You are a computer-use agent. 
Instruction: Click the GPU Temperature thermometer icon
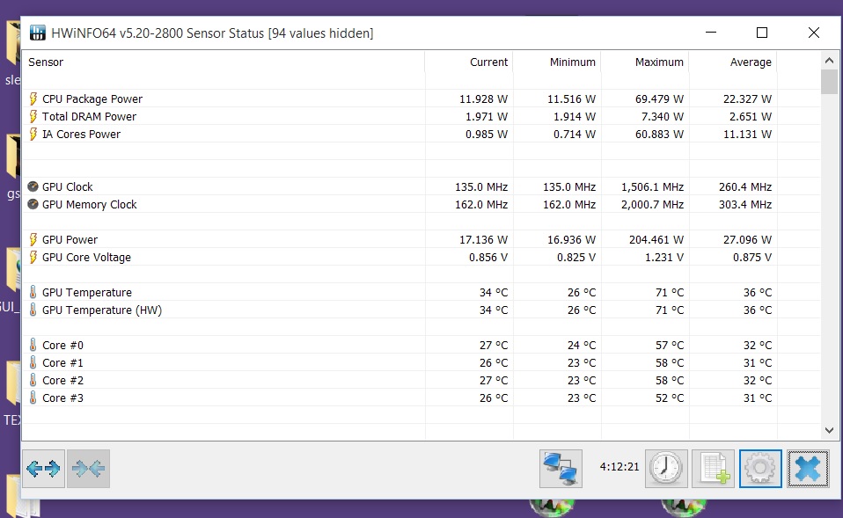[33, 292]
